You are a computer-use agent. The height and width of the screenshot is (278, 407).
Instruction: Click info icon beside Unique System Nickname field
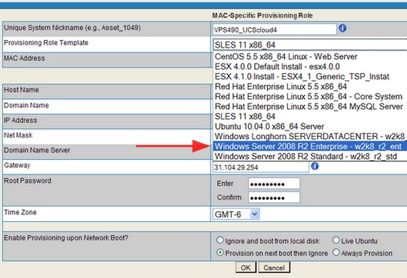342,28
